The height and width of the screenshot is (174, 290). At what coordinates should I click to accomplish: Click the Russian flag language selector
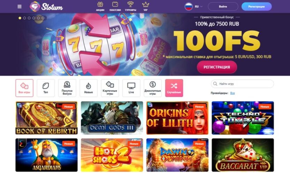tap(189, 7)
